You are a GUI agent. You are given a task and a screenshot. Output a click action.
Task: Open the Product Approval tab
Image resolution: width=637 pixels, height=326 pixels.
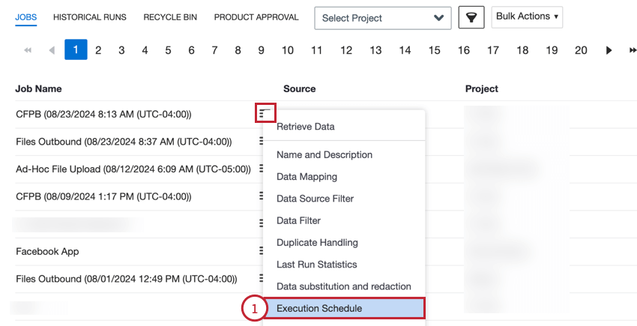(x=256, y=16)
